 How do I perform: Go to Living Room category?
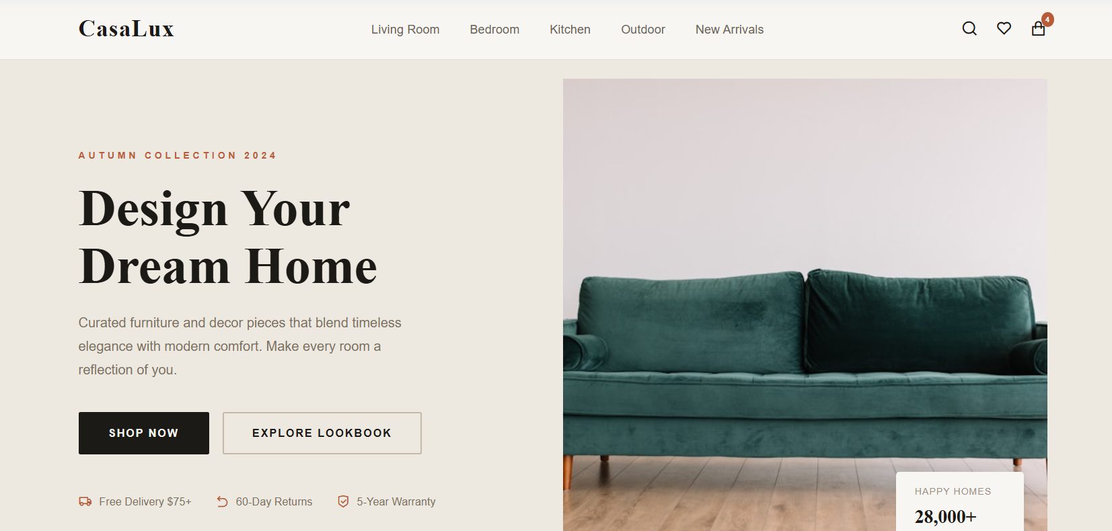coord(405,30)
